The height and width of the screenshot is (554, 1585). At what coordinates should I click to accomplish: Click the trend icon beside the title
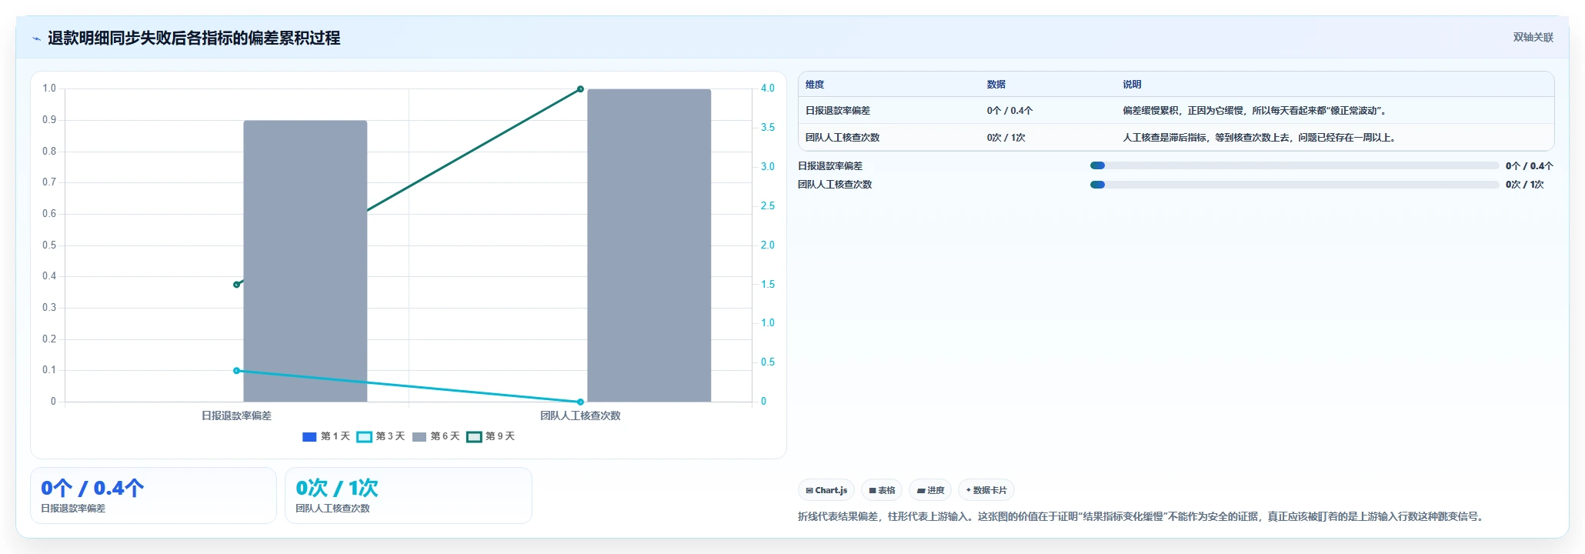click(36, 38)
